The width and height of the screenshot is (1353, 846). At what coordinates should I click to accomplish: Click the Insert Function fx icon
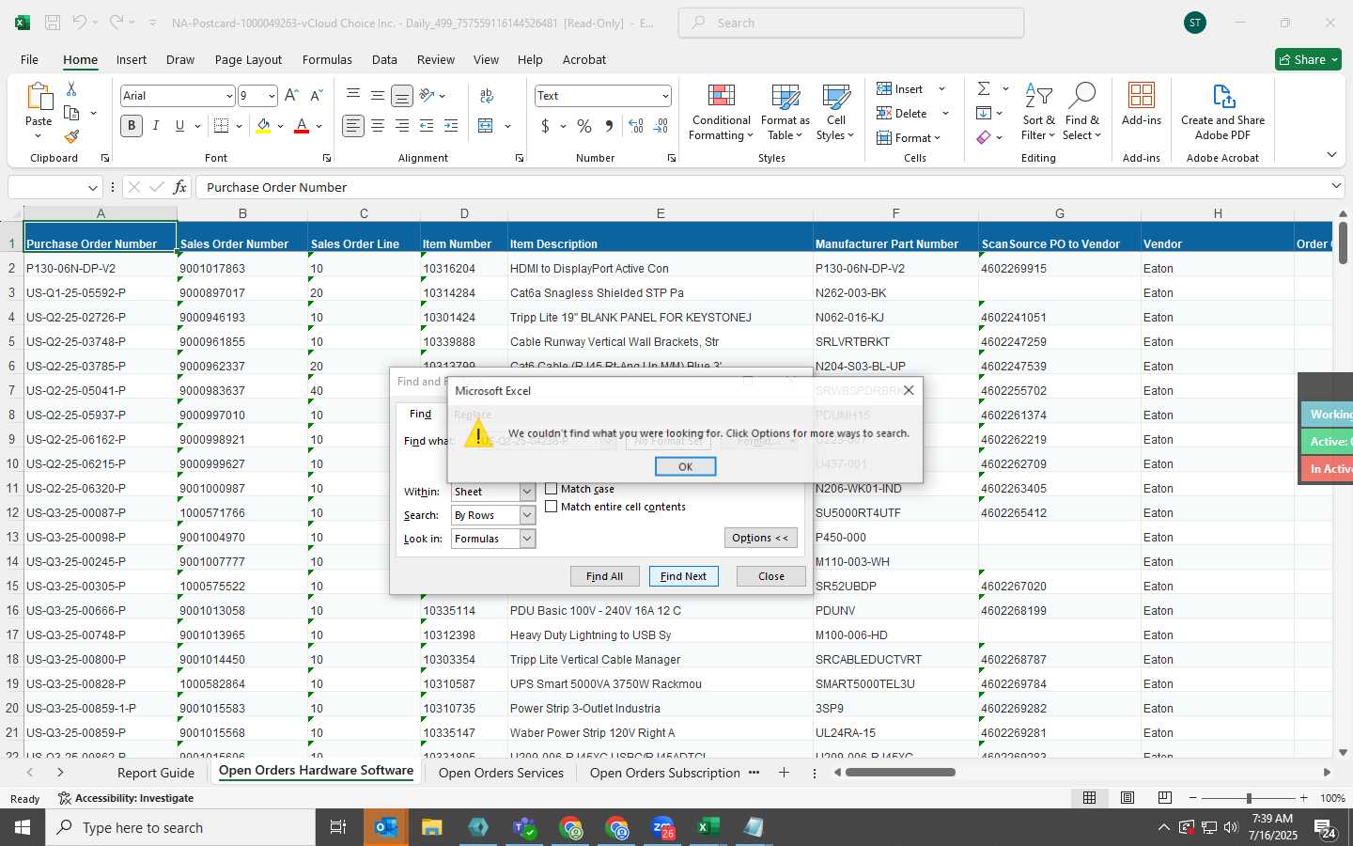point(179,187)
